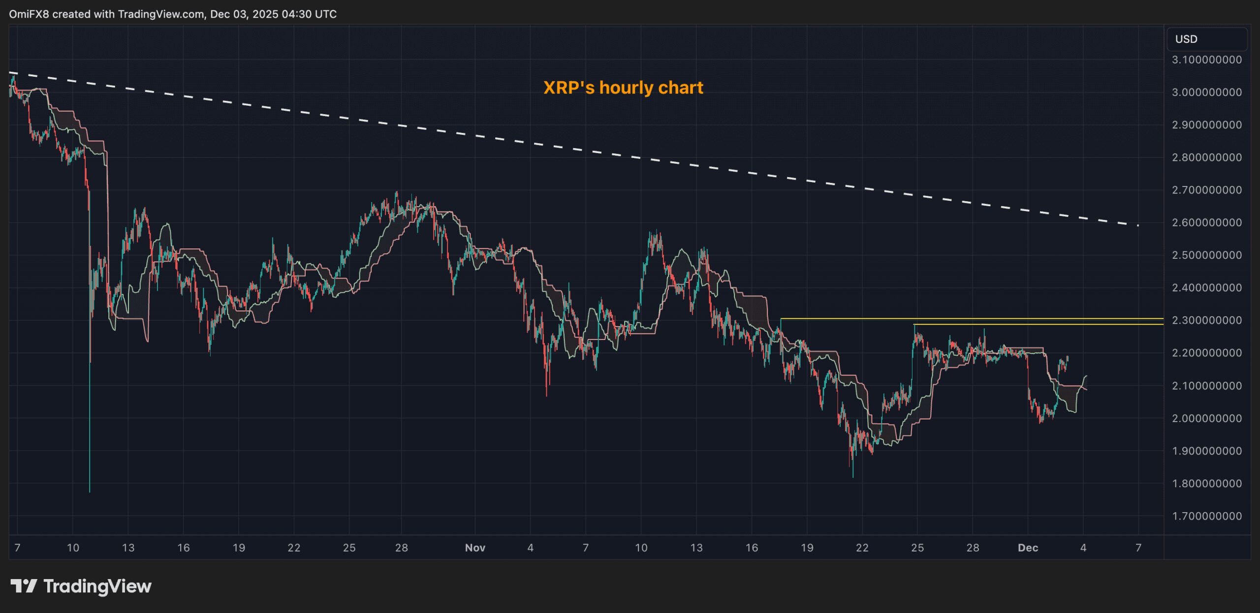Click the right end of dashed trendline
This screenshot has height=613, width=1260.
click(x=1137, y=225)
